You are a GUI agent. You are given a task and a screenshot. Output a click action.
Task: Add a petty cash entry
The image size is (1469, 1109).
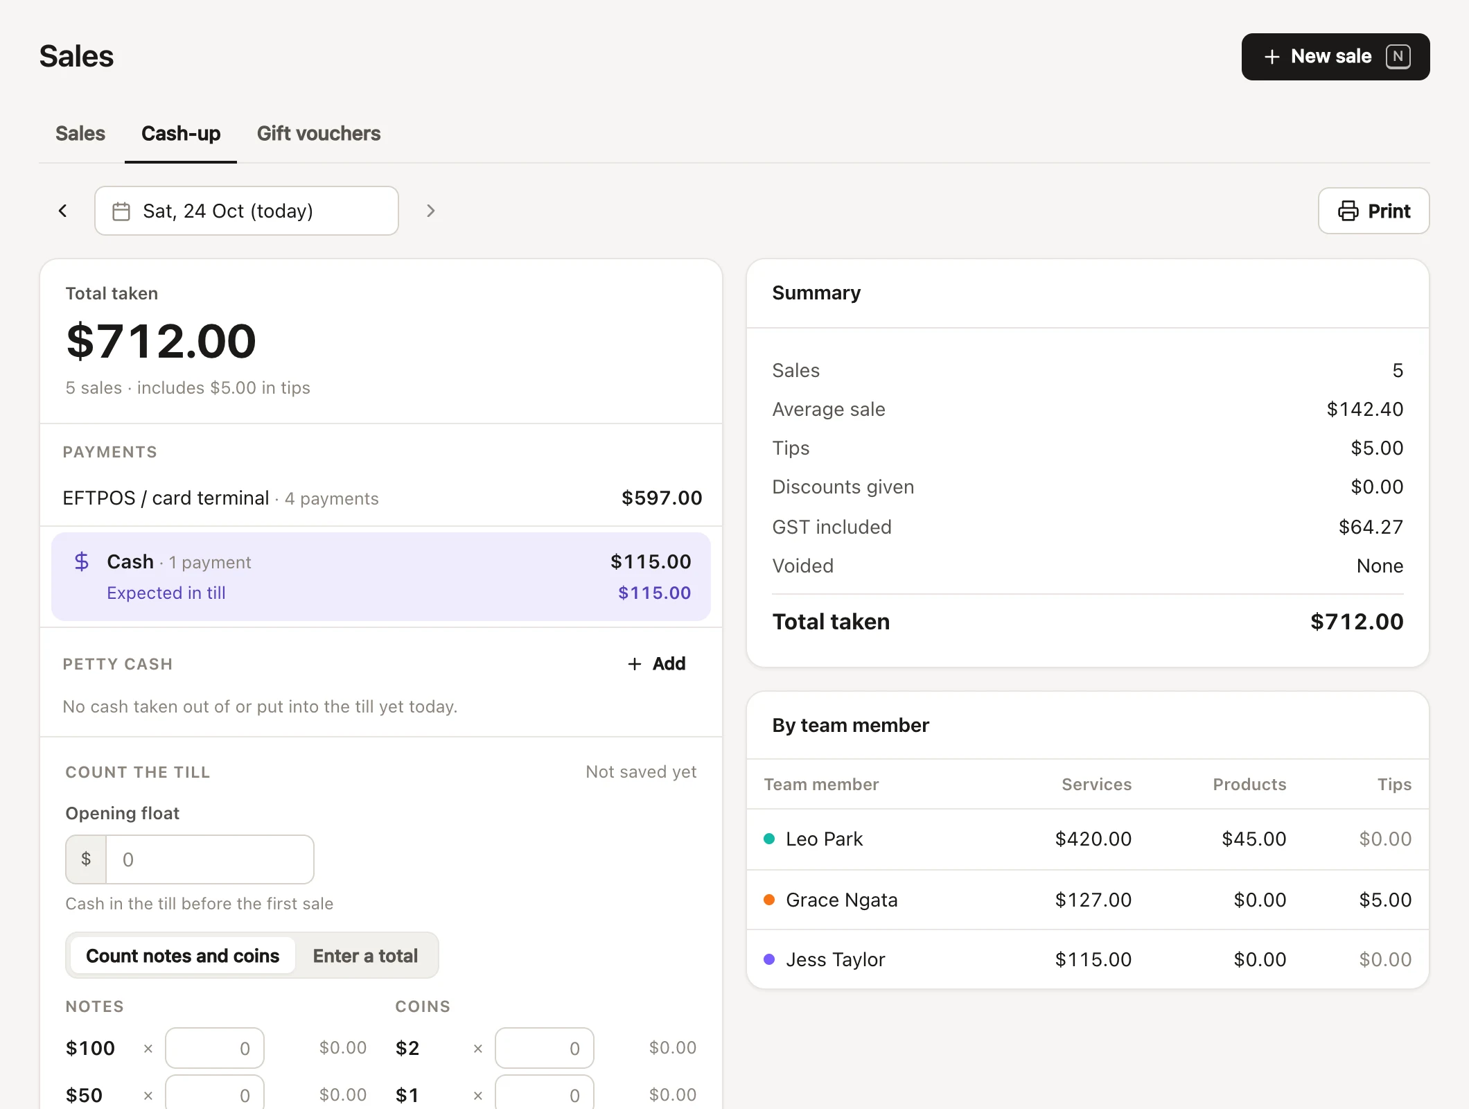click(x=656, y=664)
